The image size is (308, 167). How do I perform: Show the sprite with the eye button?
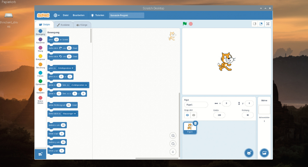(187, 115)
